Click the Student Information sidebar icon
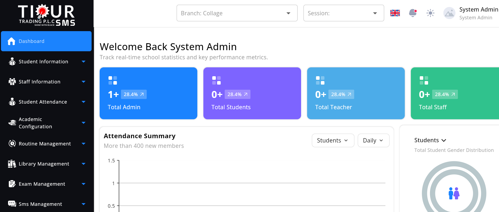499x212 pixels. pyautogui.click(x=12, y=61)
